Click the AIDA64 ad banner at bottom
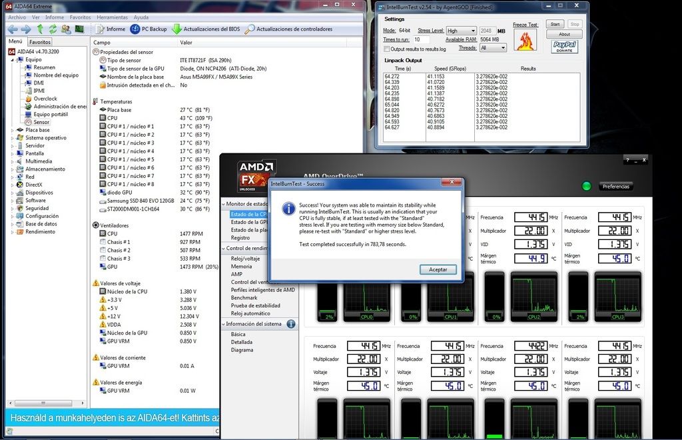The width and height of the screenshot is (682, 440). pyautogui.click(x=113, y=418)
